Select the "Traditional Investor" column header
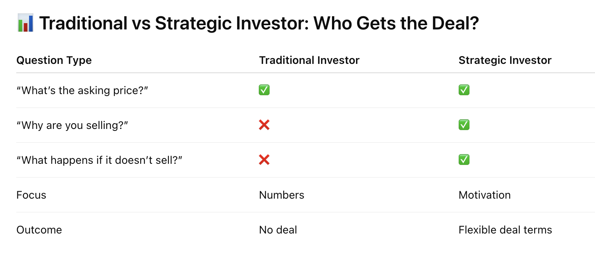Screen dimensions: 595x261 [x=309, y=60]
